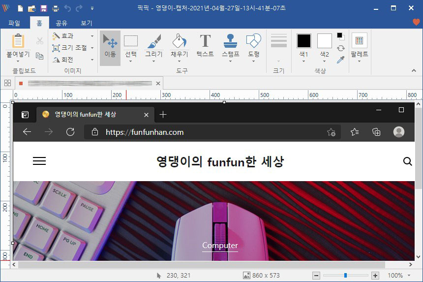Switch to the 공유 ribbon tab

(61, 23)
